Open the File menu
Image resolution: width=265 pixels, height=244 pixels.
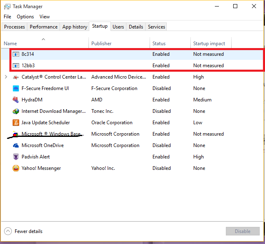coord(7,17)
